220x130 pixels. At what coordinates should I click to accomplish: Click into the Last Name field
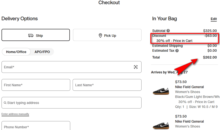coord(107,85)
